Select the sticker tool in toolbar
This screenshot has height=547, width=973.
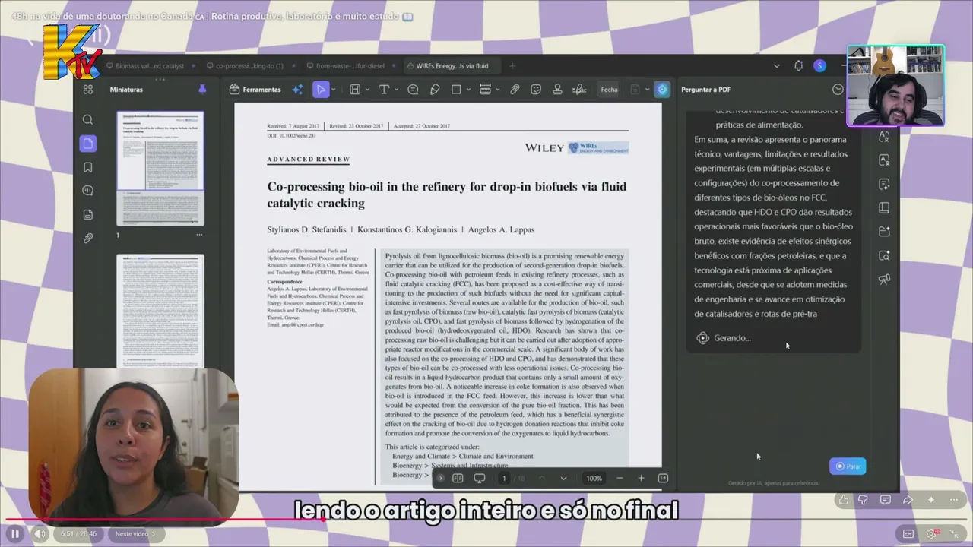(x=536, y=90)
